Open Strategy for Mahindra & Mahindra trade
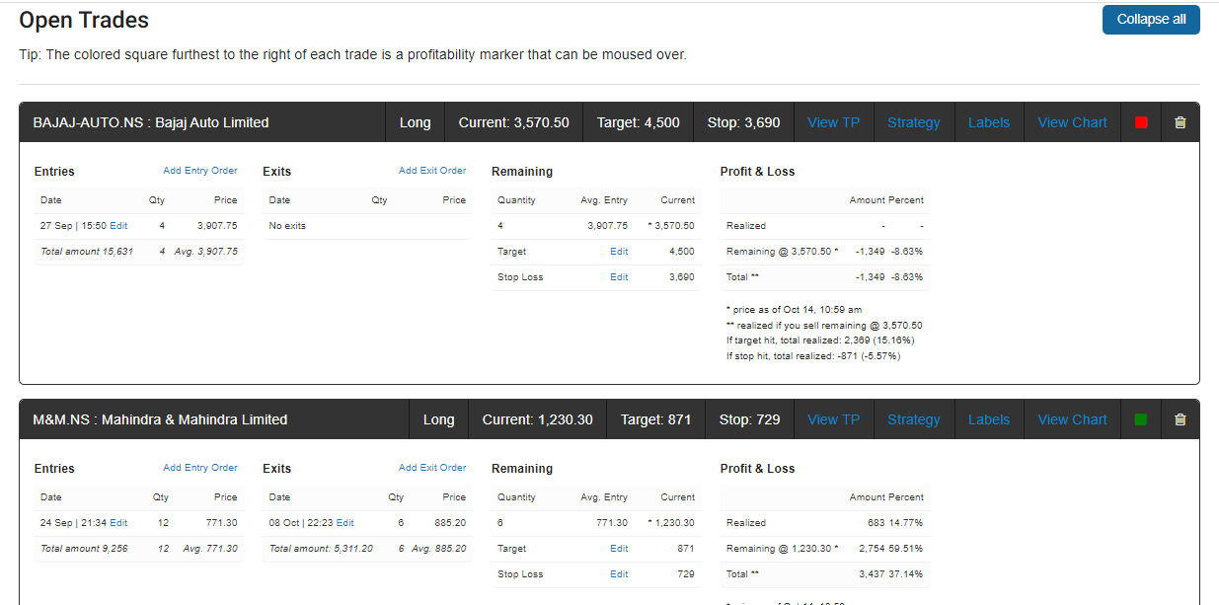The height and width of the screenshot is (605, 1219). tap(913, 419)
